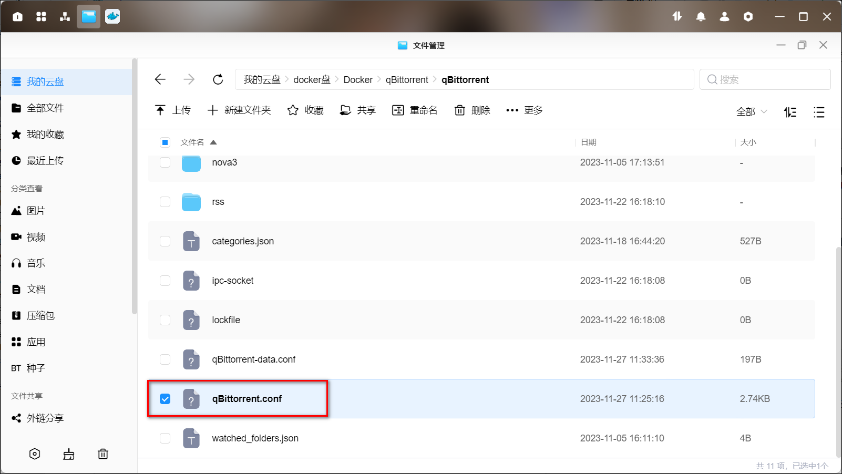The image size is (842, 474).
Task: Open the sort order icon
Action: (790, 112)
